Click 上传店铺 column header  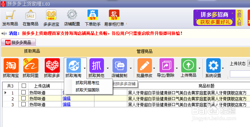point(42,86)
